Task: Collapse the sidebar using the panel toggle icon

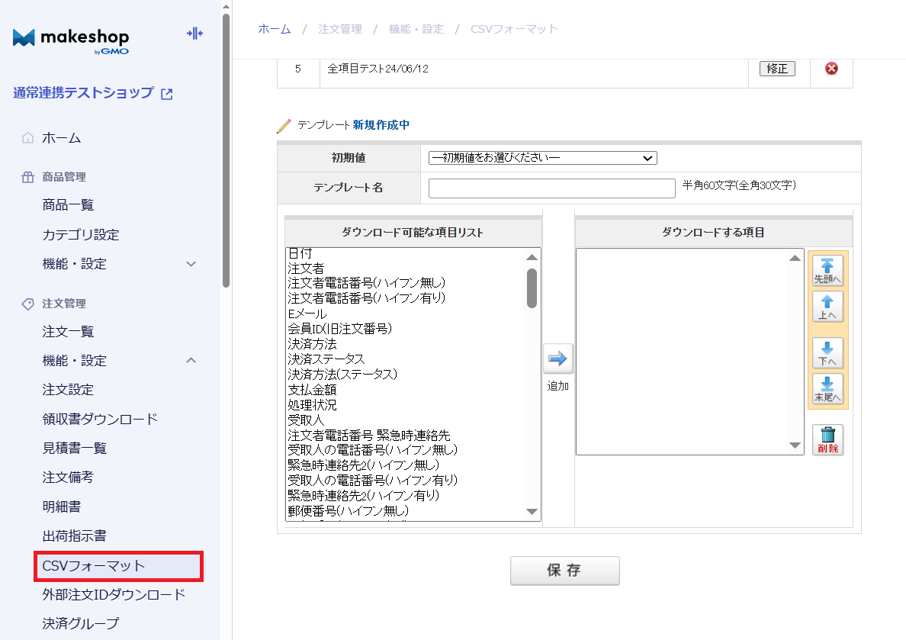Action: coord(194,34)
